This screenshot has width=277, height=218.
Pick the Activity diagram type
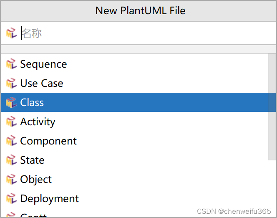pyautogui.click(x=134, y=122)
